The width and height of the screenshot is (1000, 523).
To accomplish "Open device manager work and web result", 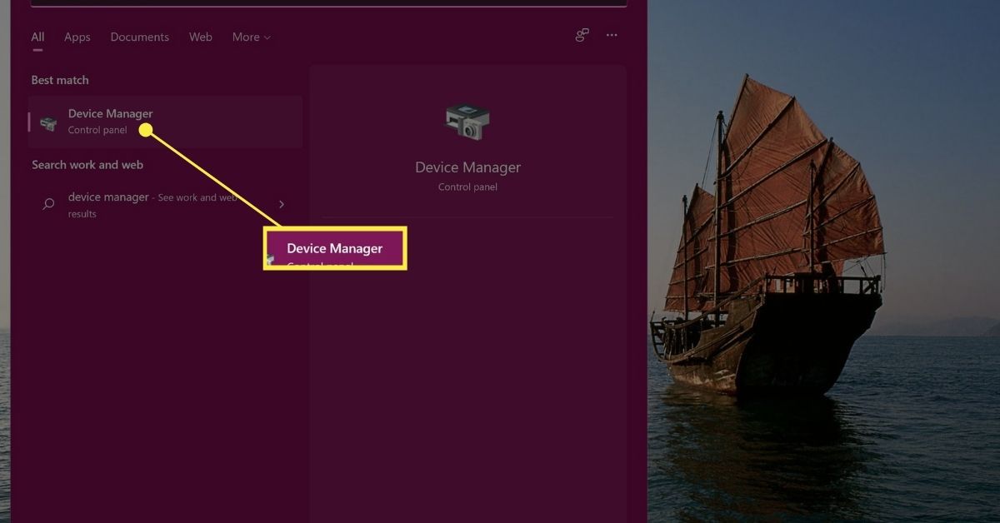I will (x=165, y=205).
